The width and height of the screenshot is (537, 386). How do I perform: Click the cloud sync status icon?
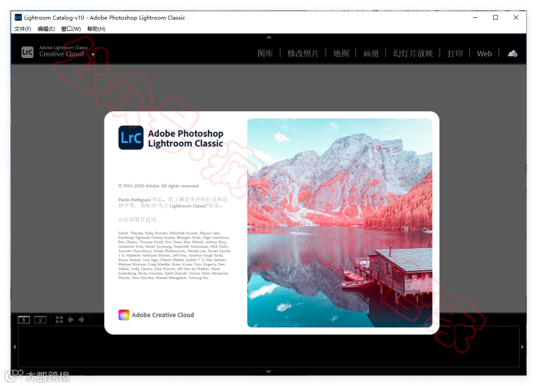click(513, 53)
